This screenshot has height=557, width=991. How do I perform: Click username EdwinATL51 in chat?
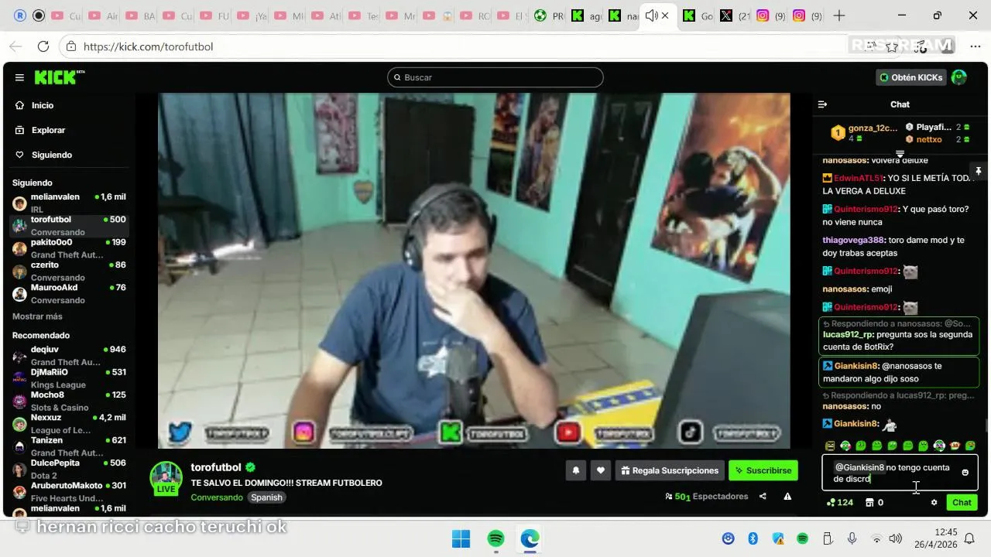click(858, 178)
